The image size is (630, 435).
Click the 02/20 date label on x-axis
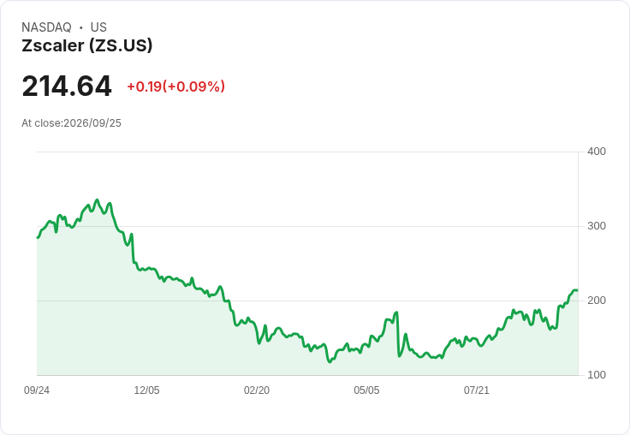(257, 390)
